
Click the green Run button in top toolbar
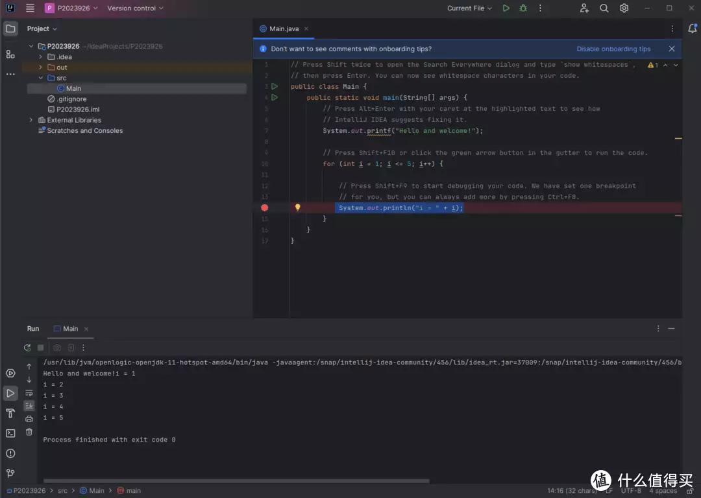pyautogui.click(x=506, y=8)
